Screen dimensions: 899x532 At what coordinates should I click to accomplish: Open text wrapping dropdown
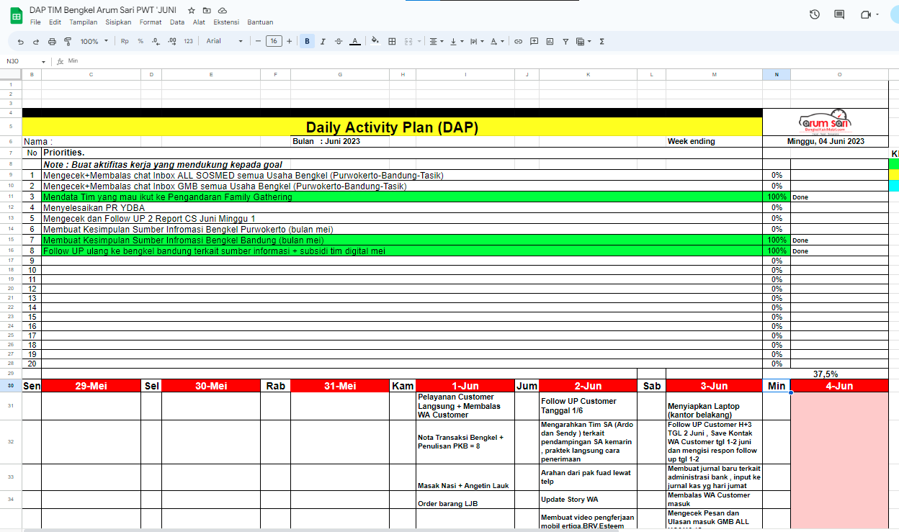[477, 42]
